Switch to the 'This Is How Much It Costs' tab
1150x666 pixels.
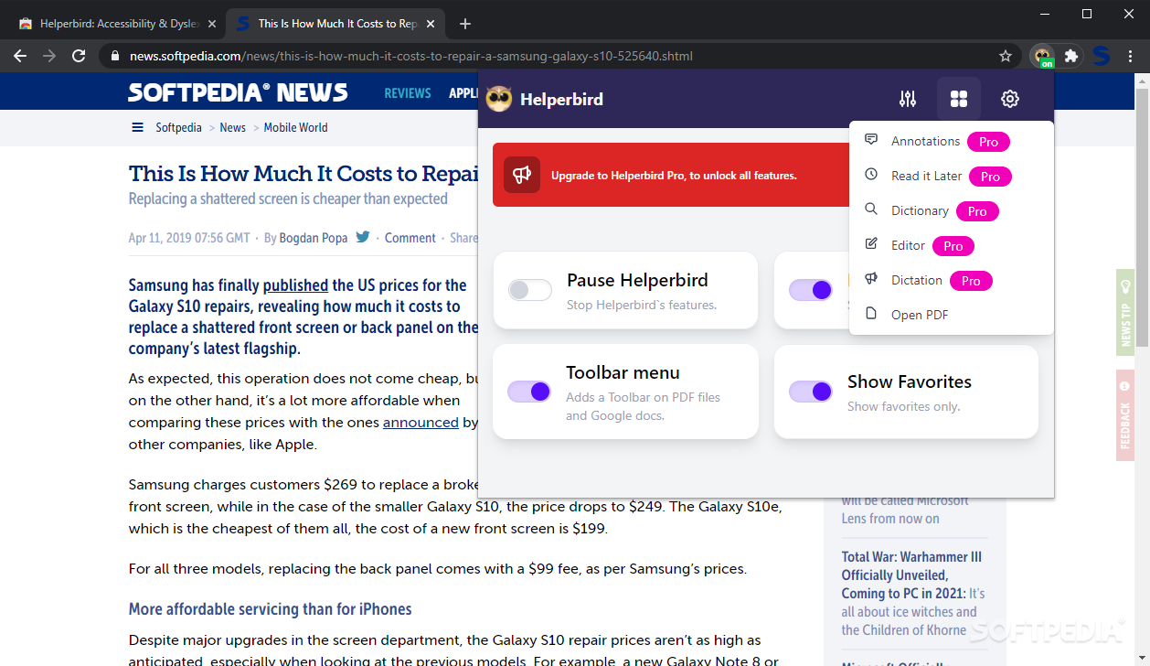336,24
